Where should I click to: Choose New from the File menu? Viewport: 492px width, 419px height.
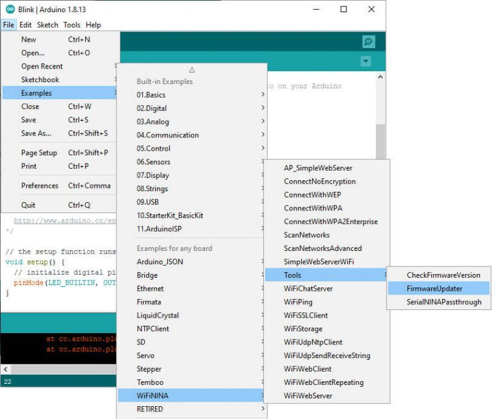tap(60, 39)
